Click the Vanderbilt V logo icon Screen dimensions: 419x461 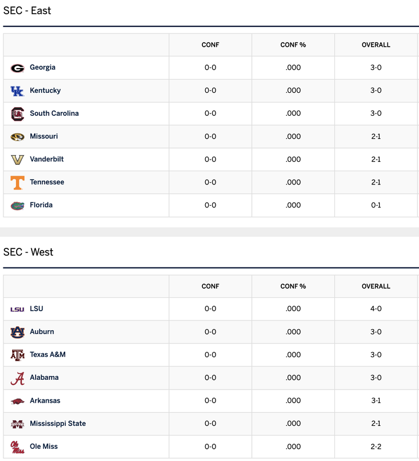click(17, 160)
